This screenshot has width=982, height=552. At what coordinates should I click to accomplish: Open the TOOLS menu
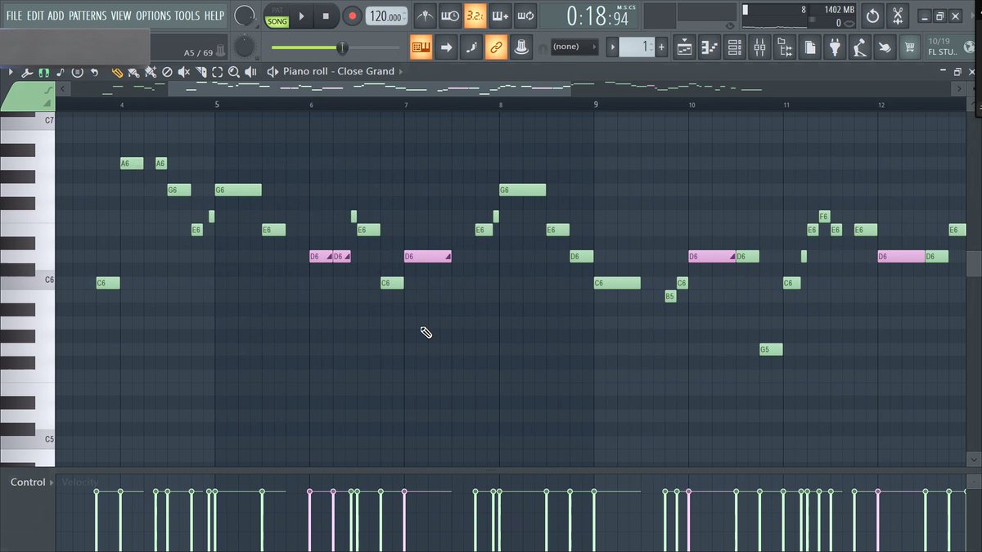tap(187, 16)
